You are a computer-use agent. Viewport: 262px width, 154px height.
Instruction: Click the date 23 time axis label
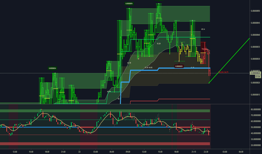[79, 152]
